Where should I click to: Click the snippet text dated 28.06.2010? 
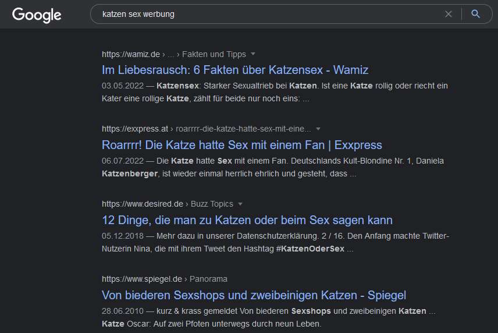pos(268,317)
